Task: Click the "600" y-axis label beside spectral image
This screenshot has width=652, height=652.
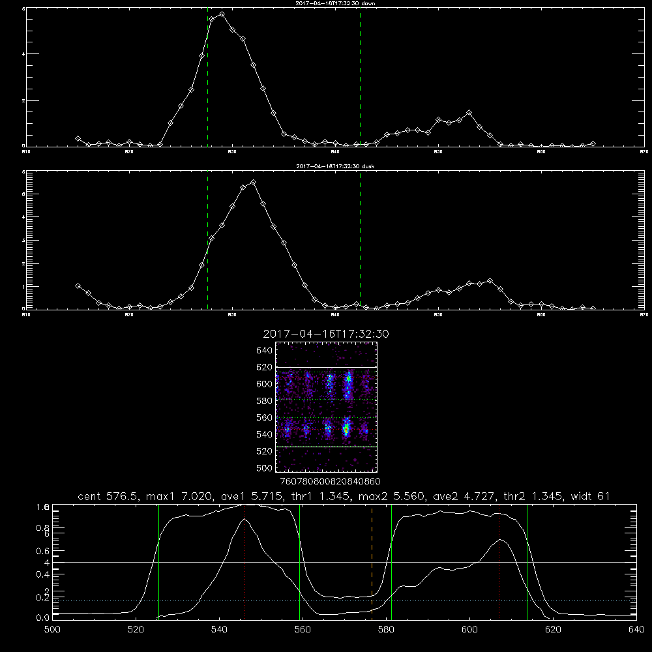Action: 265,384
